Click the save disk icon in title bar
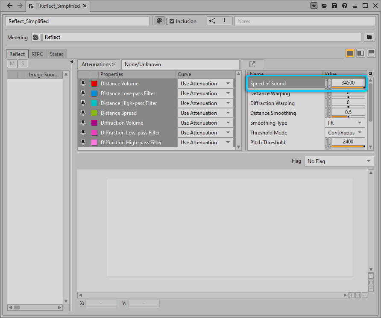381x318 pixels. tap(334, 6)
